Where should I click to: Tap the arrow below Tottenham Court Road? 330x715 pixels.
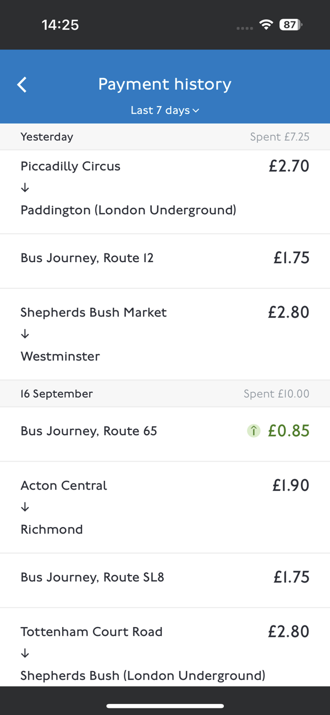[25, 653]
